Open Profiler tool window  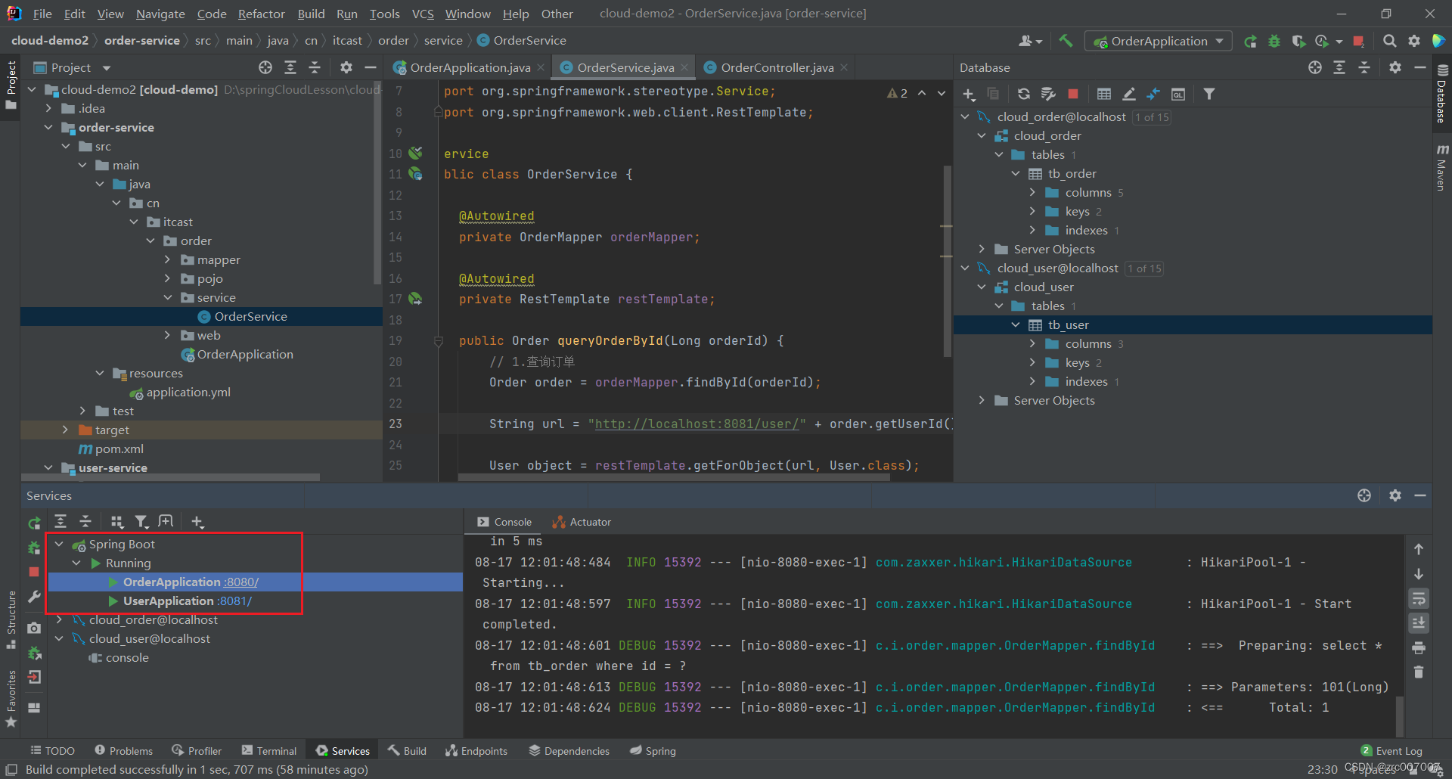point(197,750)
